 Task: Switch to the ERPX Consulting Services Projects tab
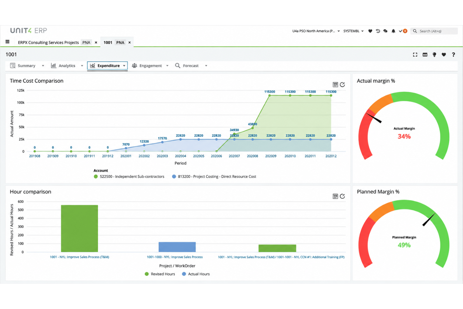click(x=48, y=43)
